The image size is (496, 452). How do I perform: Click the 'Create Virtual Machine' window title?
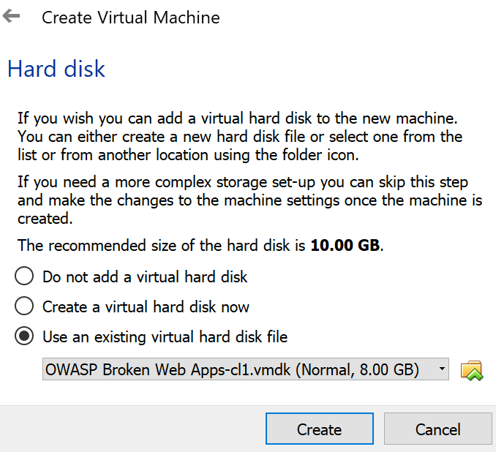[130, 18]
